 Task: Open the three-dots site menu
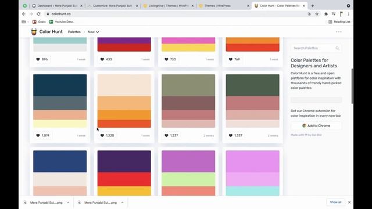[x=338, y=32]
